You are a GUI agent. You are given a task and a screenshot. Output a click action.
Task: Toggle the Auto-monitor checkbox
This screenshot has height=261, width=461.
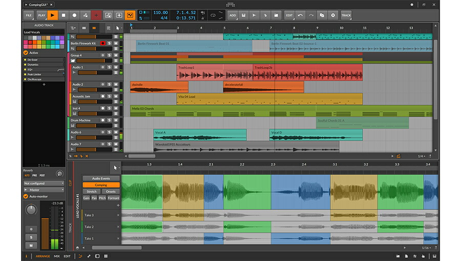click(x=26, y=197)
